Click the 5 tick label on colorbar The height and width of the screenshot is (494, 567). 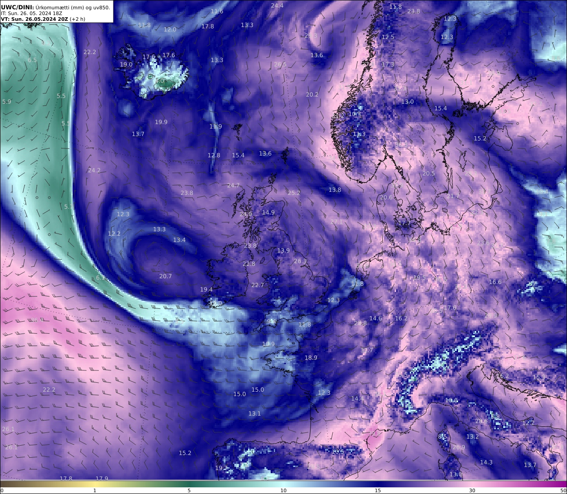[x=189, y=490]
